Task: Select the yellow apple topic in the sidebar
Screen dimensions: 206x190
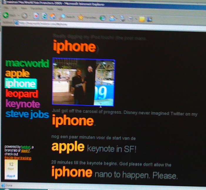Action: tap(17, 73)
